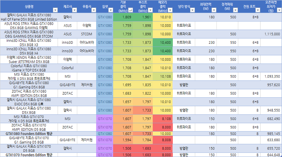Select the MSI GTX1070 게이밍 X product cell

[29, 119]
